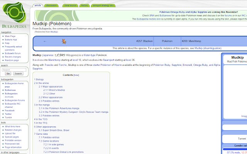The height and width of the screenshot is (154, 247).
Task: Jump to 2.1 Major appearances
Action: click(x=51, y=87)
